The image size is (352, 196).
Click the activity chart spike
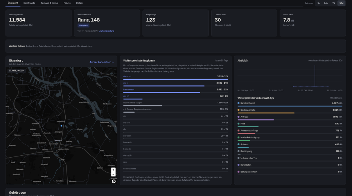(315, 76)
